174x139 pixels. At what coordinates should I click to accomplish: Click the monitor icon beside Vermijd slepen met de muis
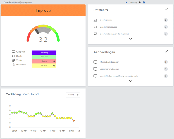[95, 76]
